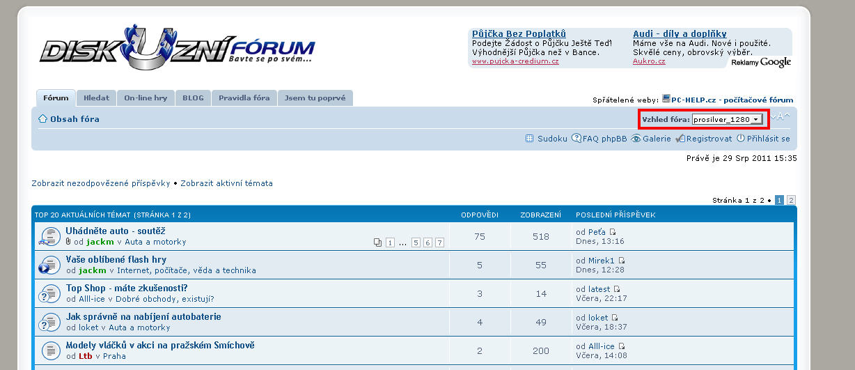Screen dimensions: 855x370
Task: Open the On-line hry tab
Action: pos(146,98)
